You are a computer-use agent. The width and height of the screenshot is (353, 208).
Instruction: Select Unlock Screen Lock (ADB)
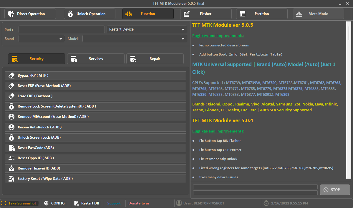[11, 137]
